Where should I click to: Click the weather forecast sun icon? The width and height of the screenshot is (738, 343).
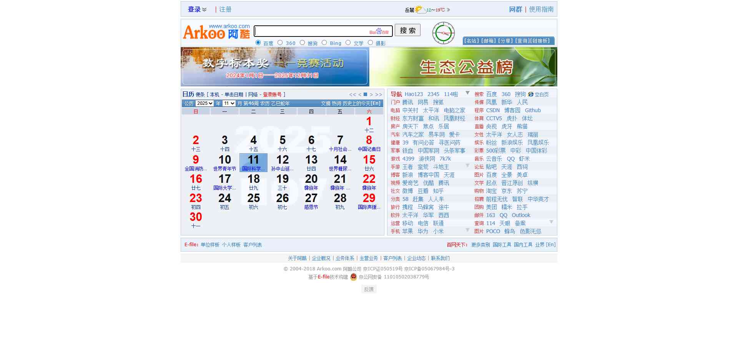(x=420, y=10)
